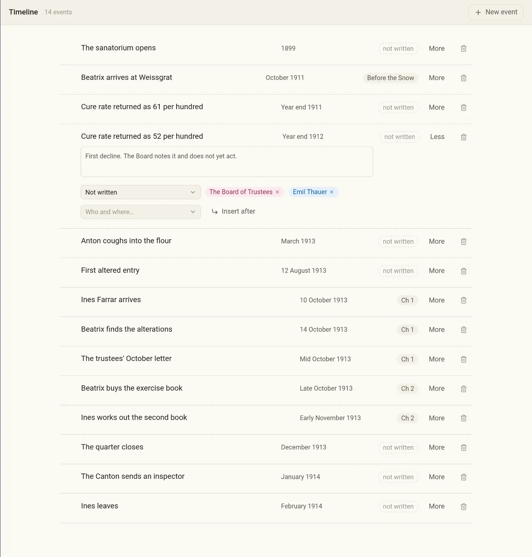Screen dimensions: 532x557
Task: Collapse the 52 per hundred event with Less
Action: pyautogui.click(x=437, y=137)
